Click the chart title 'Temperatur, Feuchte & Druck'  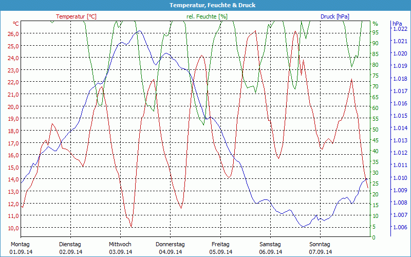[x=212, y=5]
